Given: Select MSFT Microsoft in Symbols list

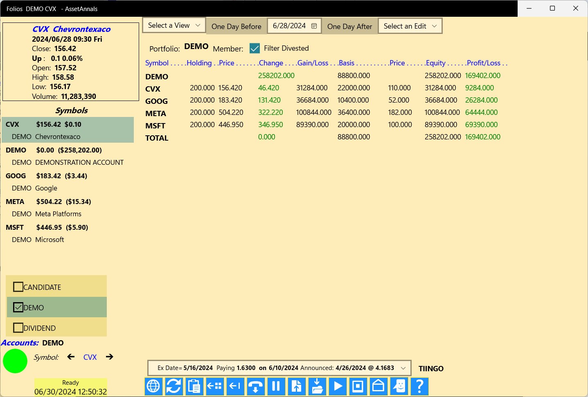Looking at the screenshot, I should click(68, 233).
